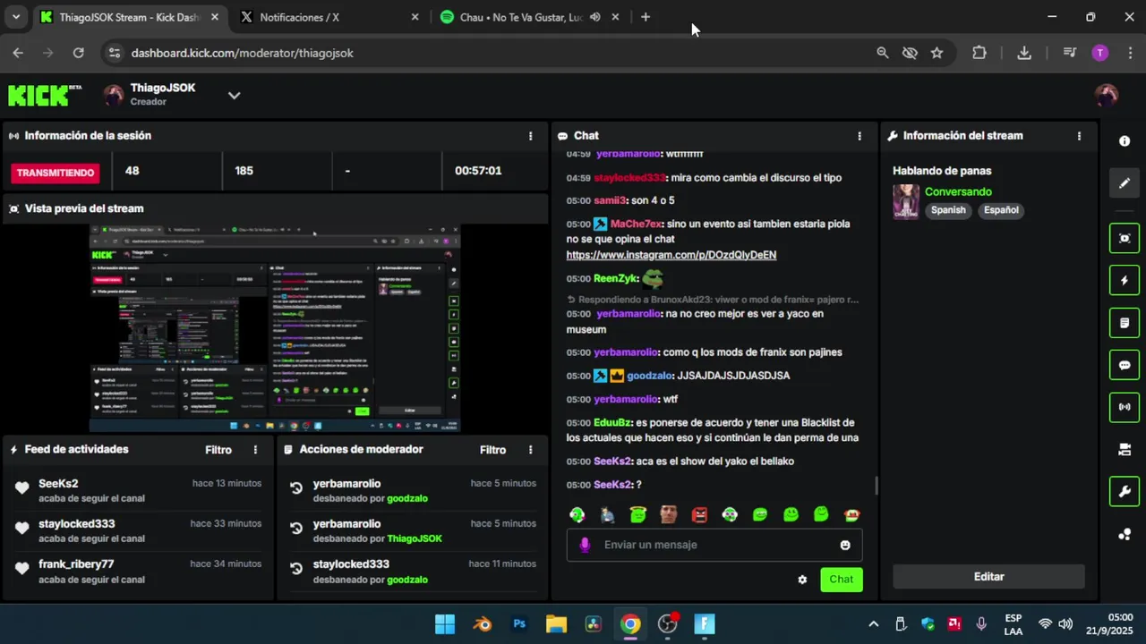The image size is (1146, 644).
Task: Insert the angry red face emote
Action: (699, 514)
